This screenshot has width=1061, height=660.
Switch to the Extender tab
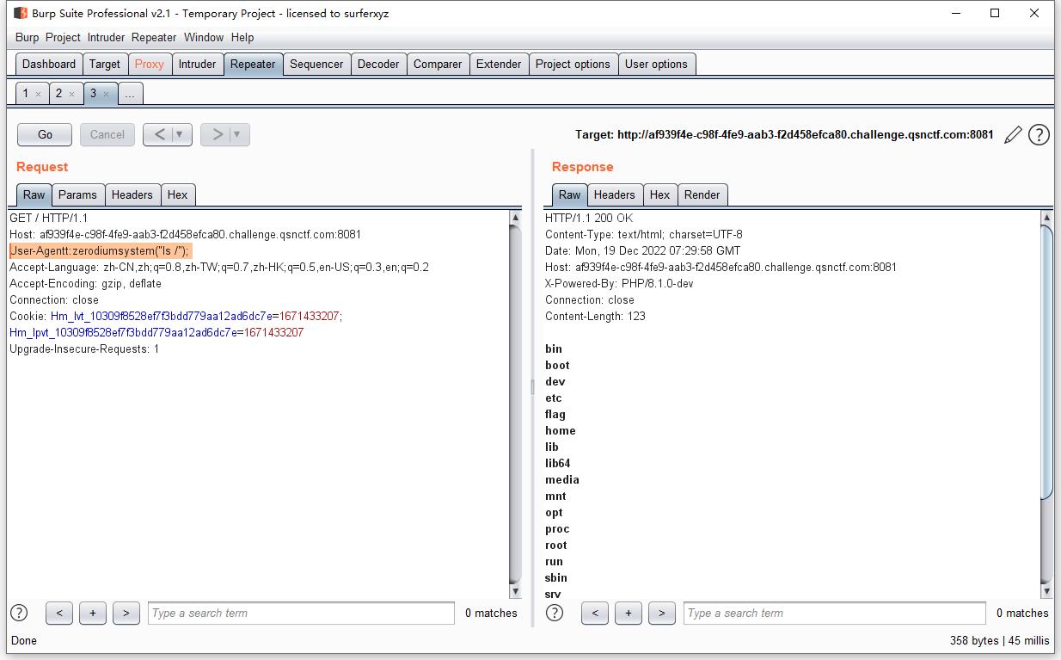499,64
